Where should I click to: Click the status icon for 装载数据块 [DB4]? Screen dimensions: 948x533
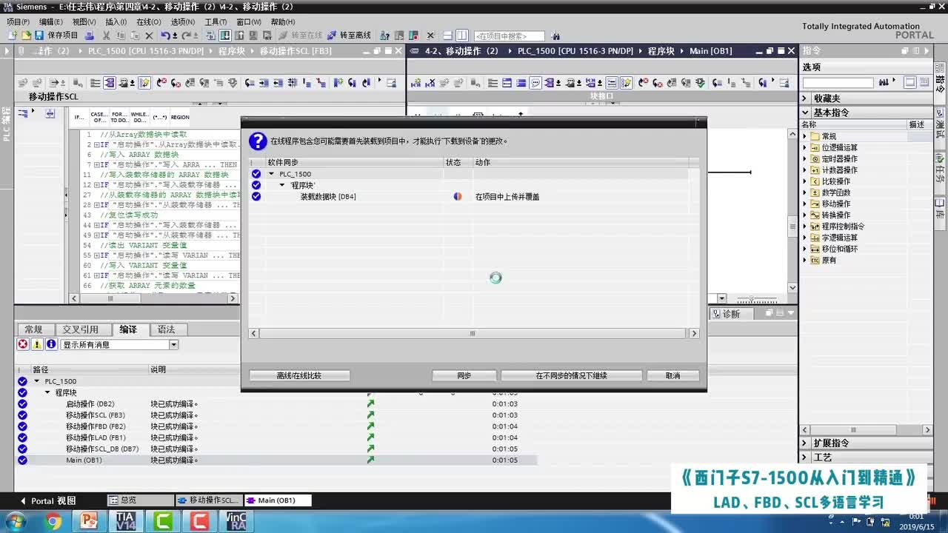click(x=458, y=196)
